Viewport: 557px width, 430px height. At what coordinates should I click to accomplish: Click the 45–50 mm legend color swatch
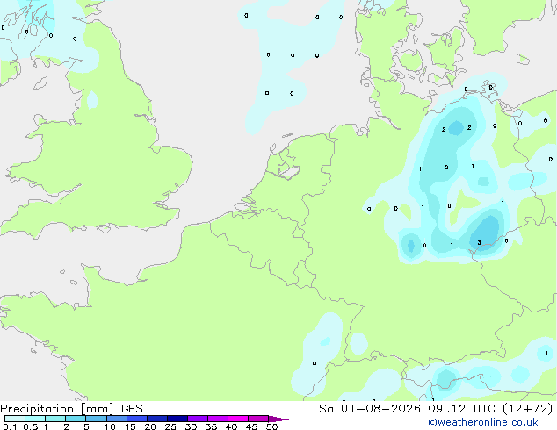[x=258, y=419]
